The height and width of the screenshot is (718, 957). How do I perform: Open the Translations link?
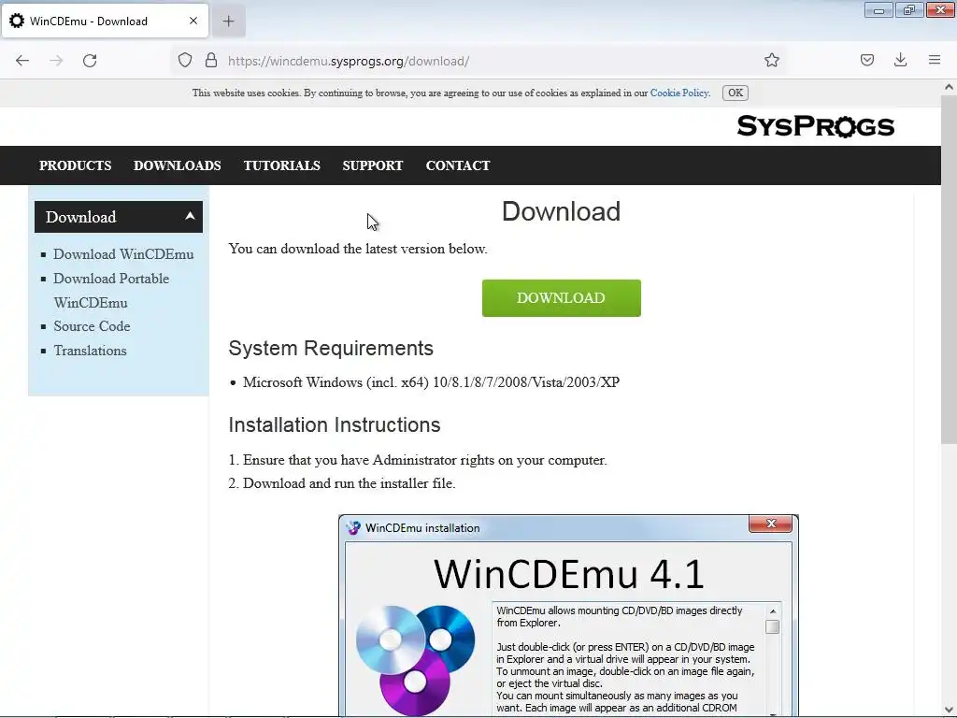[90, 351]
